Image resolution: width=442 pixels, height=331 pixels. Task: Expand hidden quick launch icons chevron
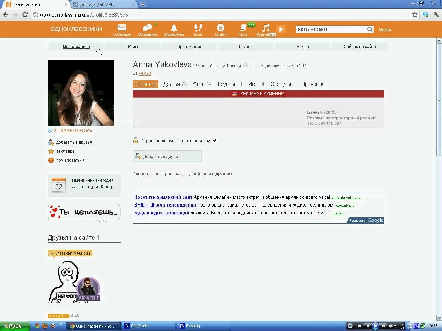[61, 324]
